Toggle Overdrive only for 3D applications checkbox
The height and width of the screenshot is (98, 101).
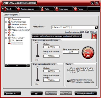coord(68,70)
